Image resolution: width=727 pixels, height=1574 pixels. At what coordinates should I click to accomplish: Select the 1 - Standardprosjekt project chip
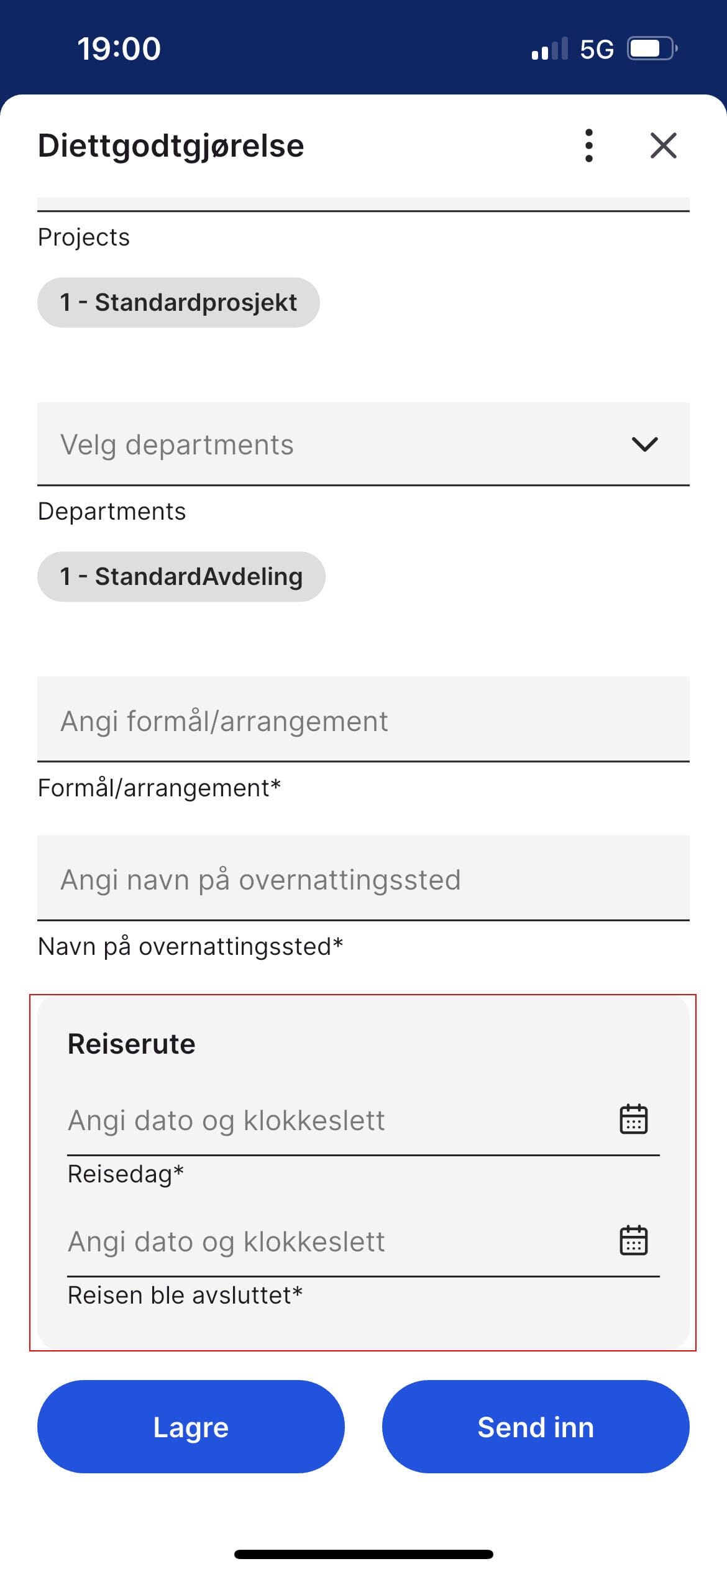tap(179, 302)
